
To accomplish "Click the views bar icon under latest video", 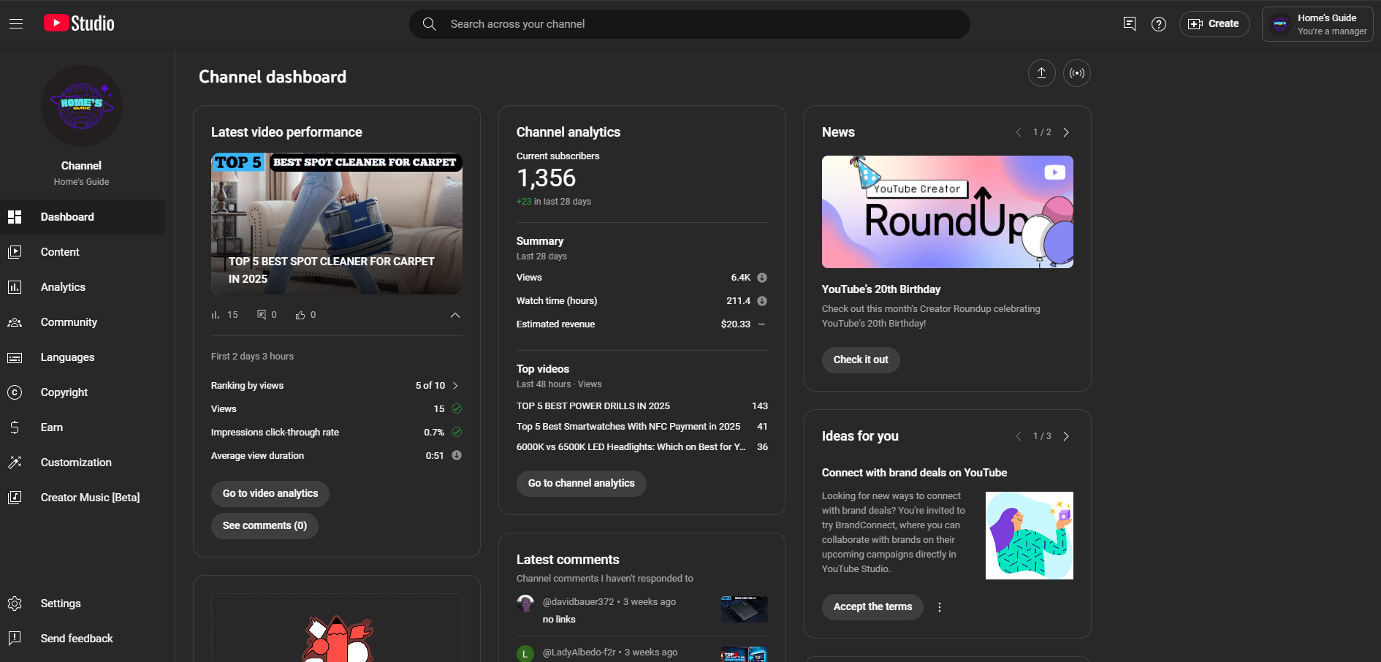I will [216, 315].
